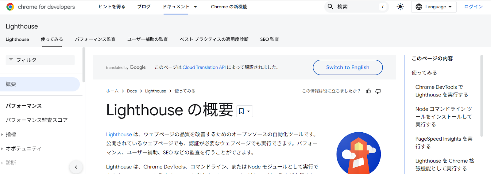Click the search magnifier icon
This screenshot has width=491, height=174.
[331, 7]
